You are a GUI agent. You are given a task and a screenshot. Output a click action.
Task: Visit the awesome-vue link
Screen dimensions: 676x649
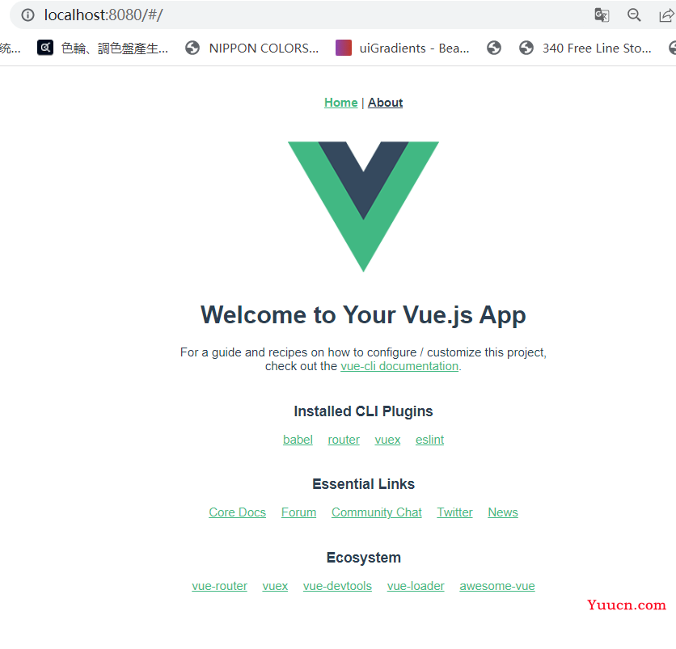[497, 586]
